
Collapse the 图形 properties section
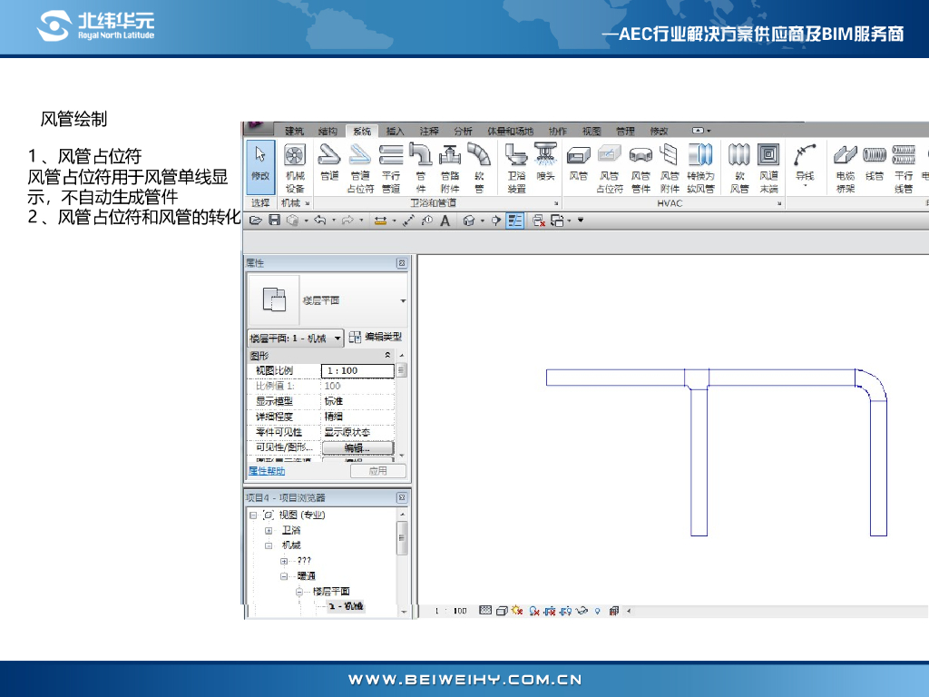tap(388, 355)
